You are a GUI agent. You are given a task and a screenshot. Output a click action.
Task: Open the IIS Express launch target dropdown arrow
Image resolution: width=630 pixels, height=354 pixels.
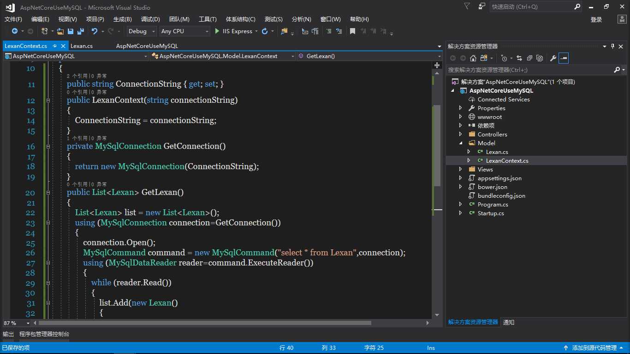click(256, 31)
